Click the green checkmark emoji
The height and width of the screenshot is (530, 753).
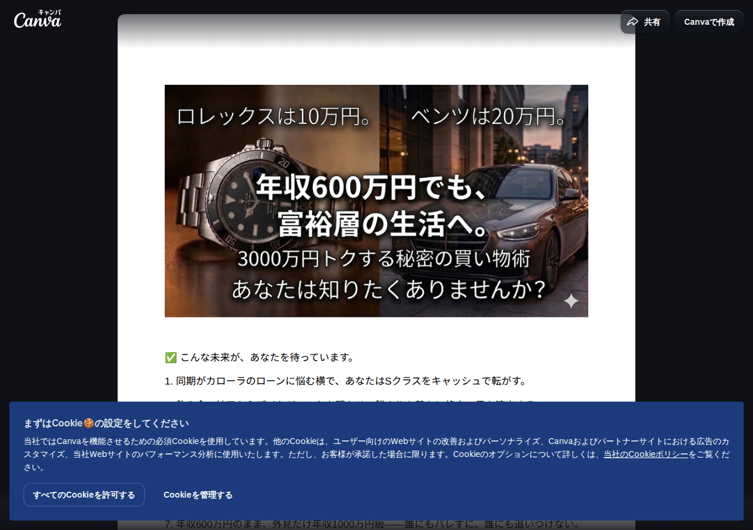(x=171, y=357)
